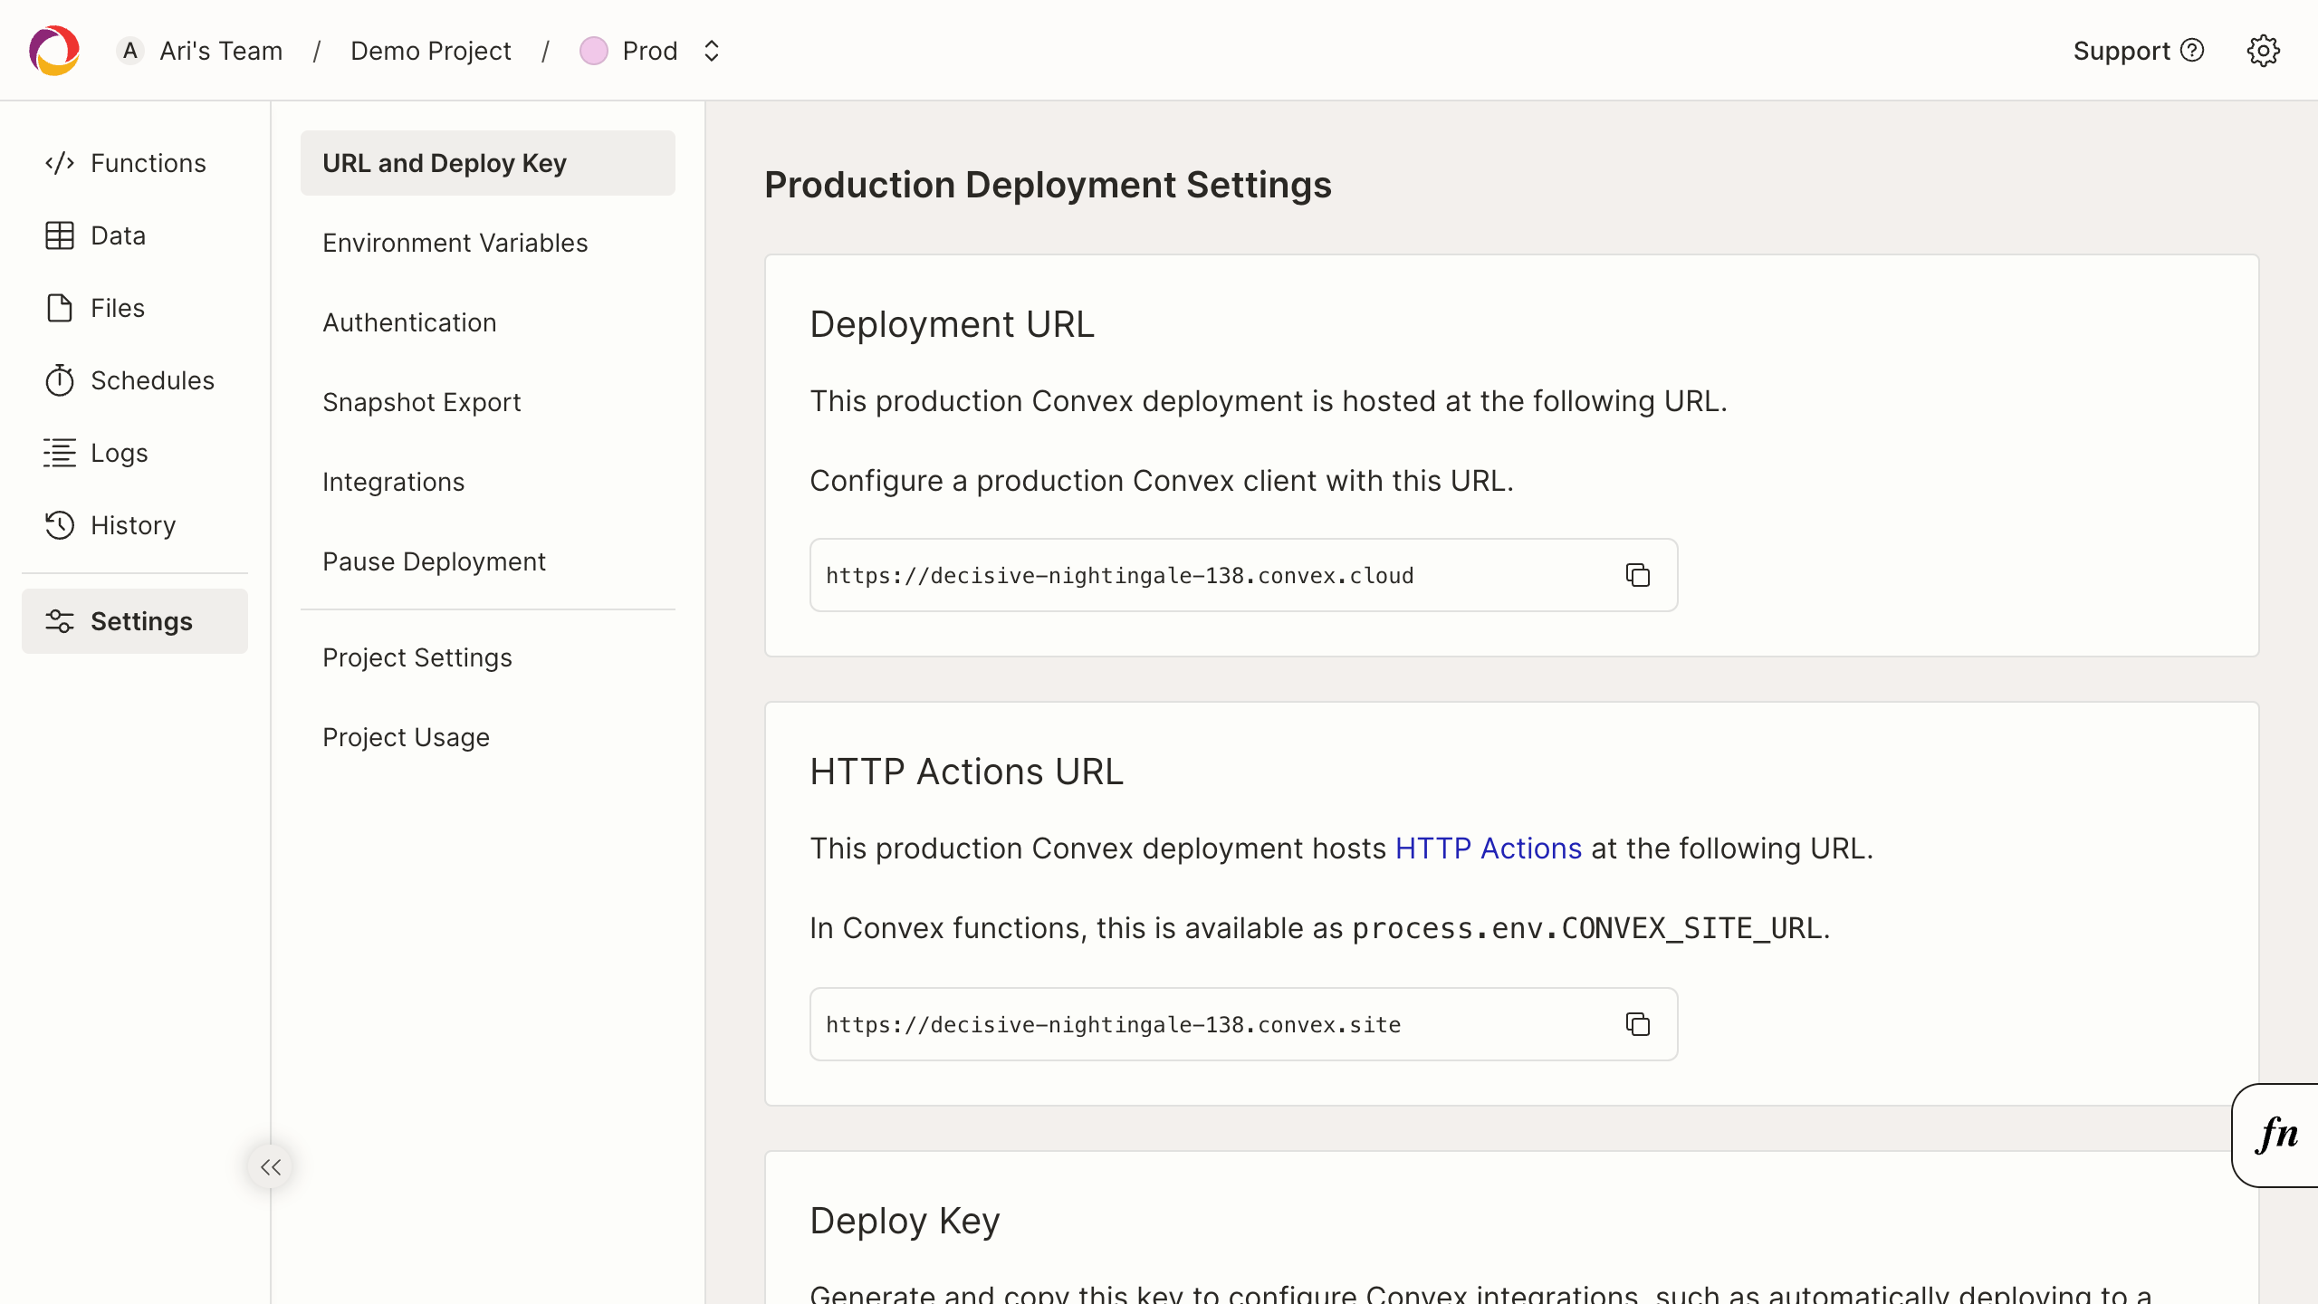
Task: Open Demo Project breadcrumb
Action: click(431, 51)
